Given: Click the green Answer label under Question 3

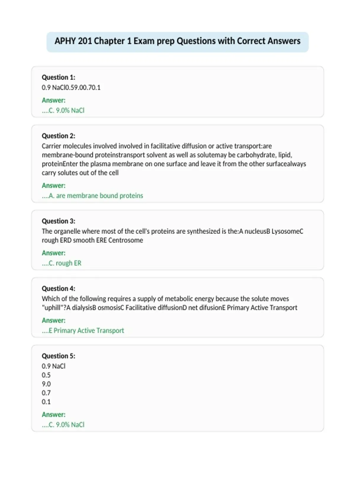Looking at the screenshot, I should 54,253.
